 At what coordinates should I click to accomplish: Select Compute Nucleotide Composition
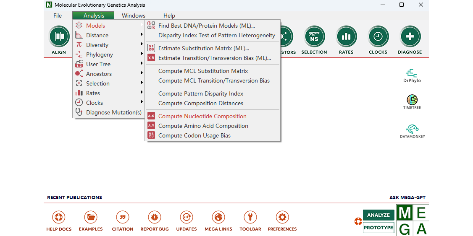coord(202,116)
